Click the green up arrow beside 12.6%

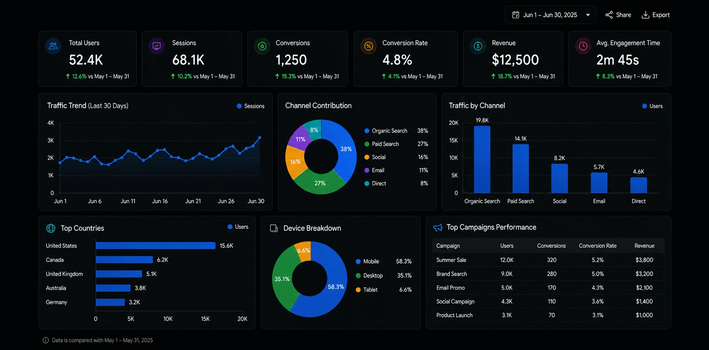click(68, 76)
